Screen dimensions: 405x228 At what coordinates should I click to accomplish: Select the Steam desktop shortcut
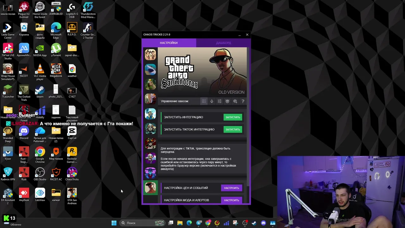(40, 91)
